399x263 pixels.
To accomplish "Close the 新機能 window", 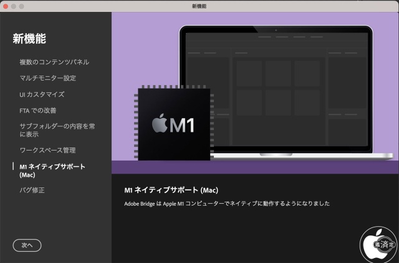I will 6,6.
